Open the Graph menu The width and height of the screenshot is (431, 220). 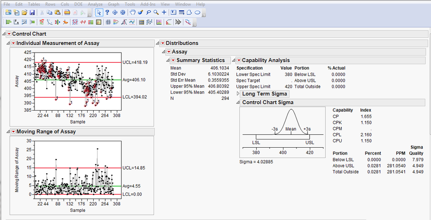[113, 4]
